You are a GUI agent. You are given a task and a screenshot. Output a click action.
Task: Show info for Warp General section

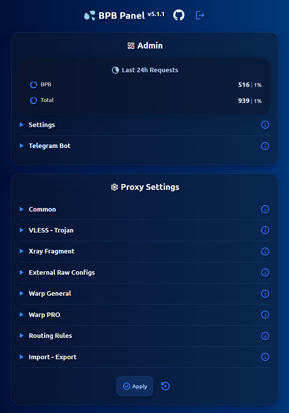265,294
